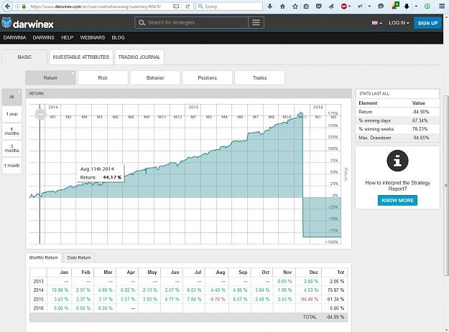Select the 6 months time range
Viewport: 449px width, 332px height.
click(x=11, y=131)
